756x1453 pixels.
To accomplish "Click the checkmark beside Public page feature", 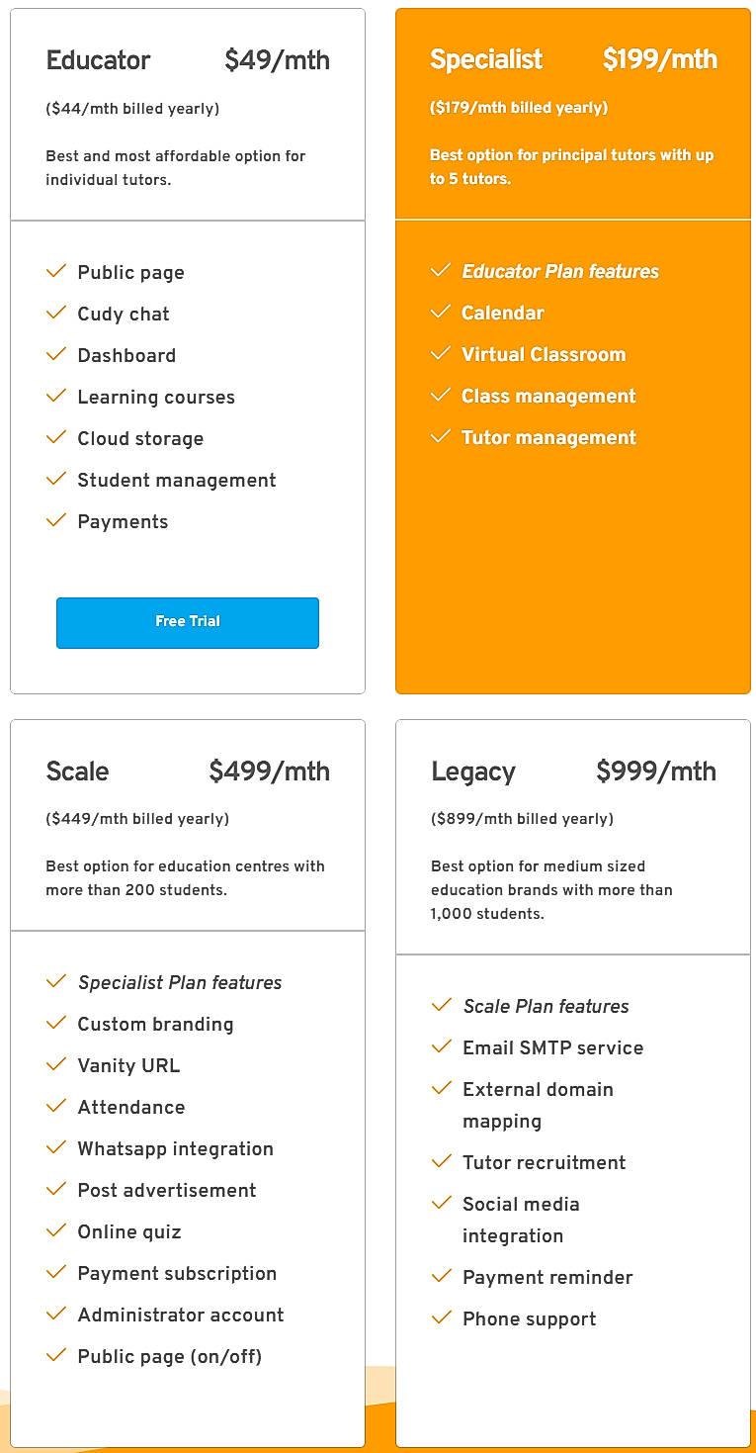I will [56, 271].
